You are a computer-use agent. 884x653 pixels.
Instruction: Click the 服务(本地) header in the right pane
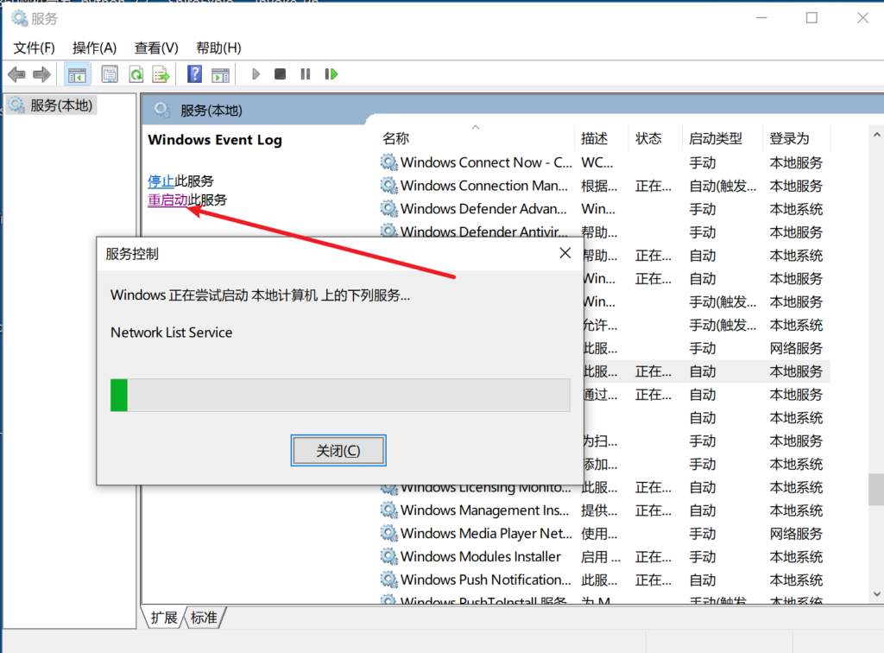212,111
